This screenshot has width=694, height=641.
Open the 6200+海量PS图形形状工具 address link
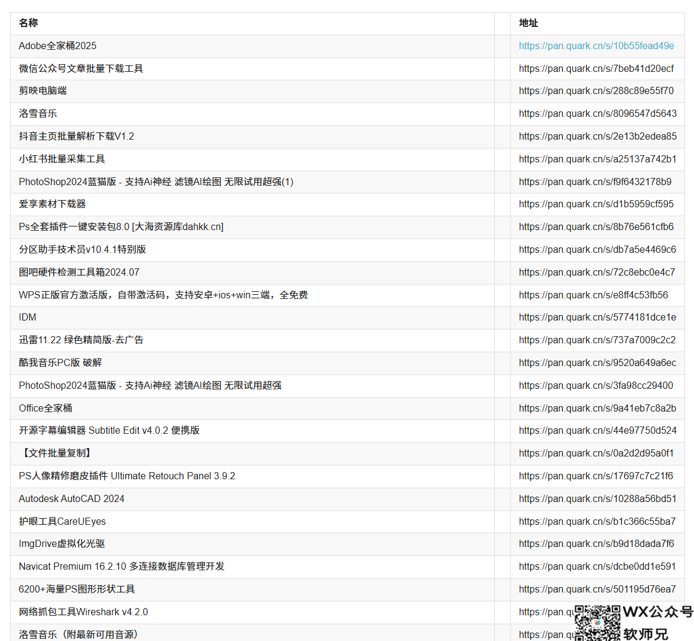[x=597, y=589]
